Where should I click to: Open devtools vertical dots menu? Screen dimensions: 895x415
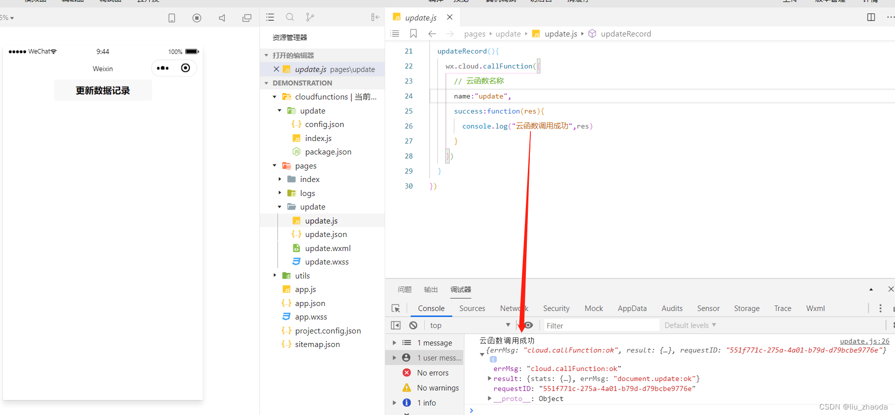(880, 308)
